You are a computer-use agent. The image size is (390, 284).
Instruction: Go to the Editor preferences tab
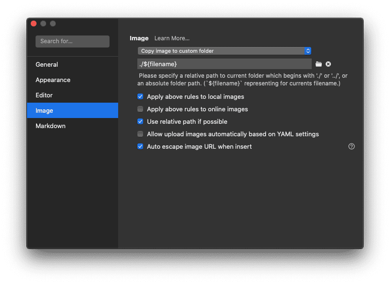click(44, 95)
